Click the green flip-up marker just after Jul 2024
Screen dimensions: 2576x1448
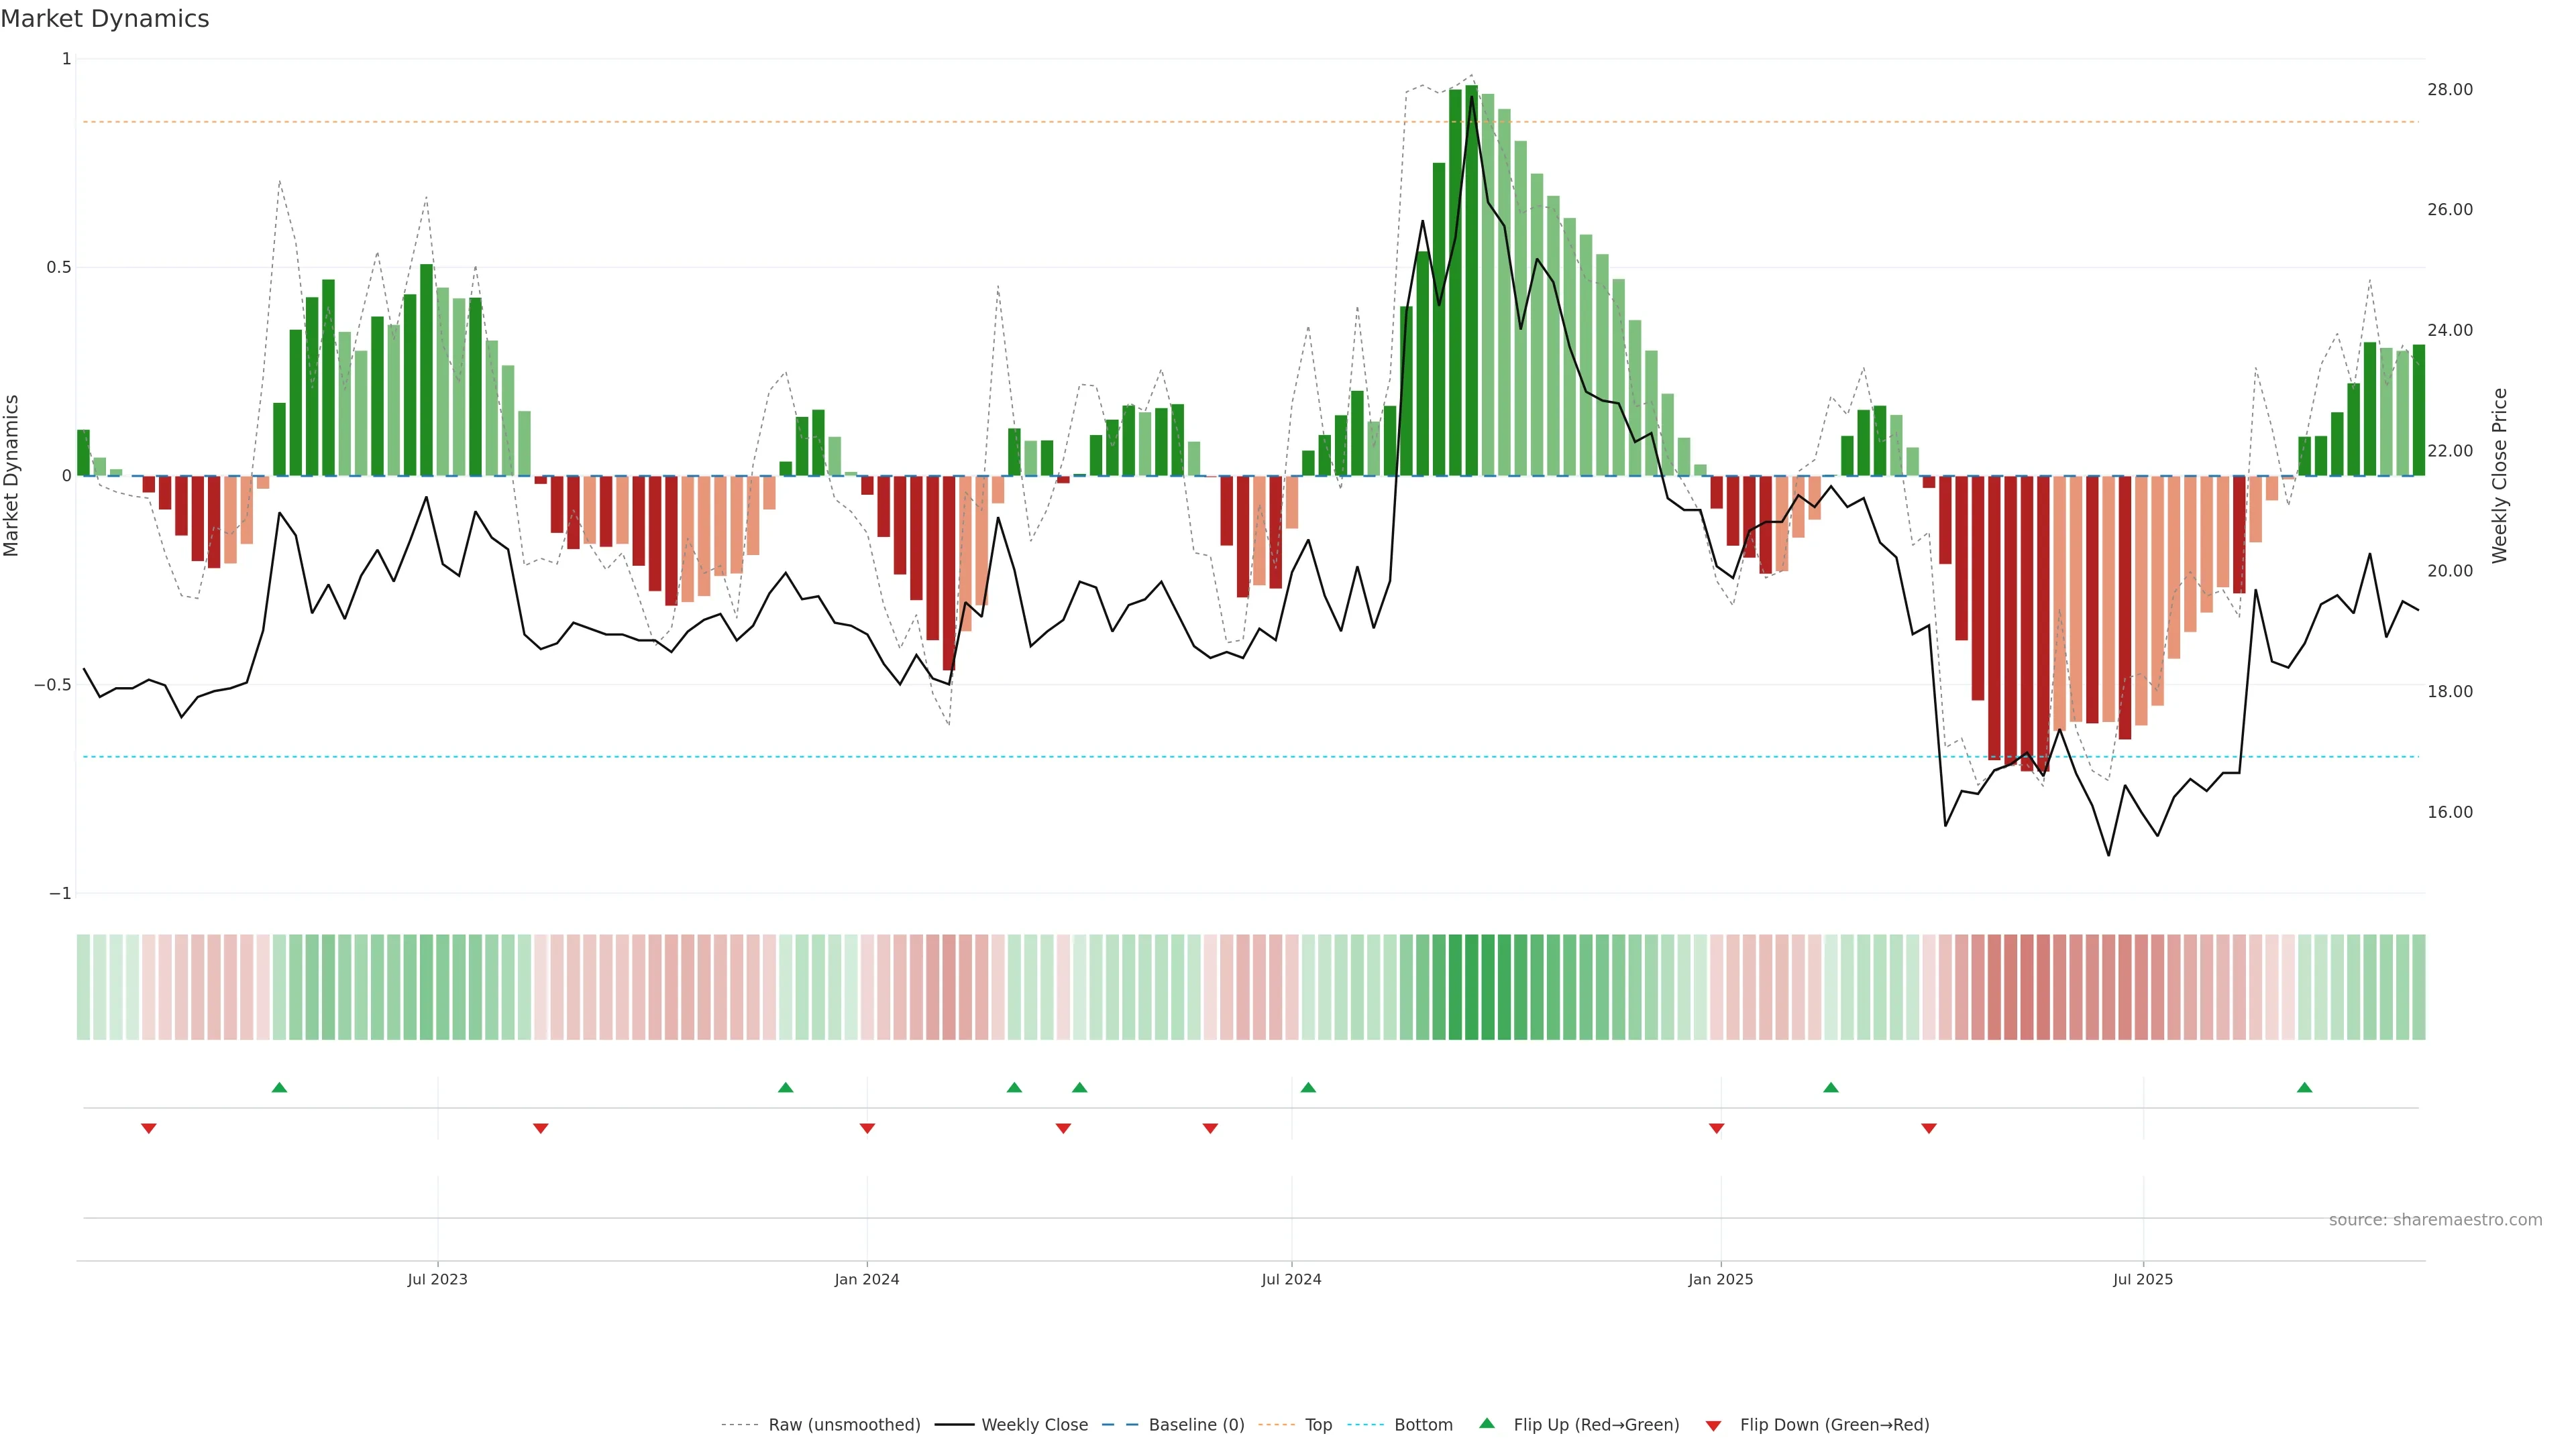(1308, 1087)
